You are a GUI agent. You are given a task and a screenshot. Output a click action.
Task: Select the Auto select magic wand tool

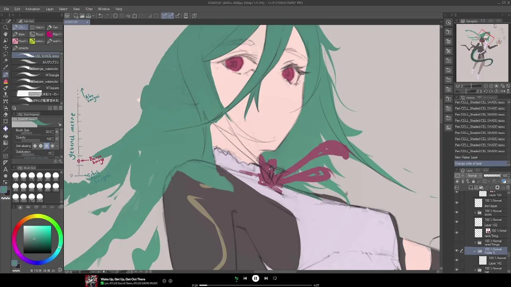tap(6, 61)
